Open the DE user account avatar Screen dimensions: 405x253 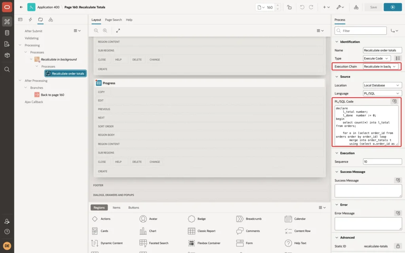[7, 246]
